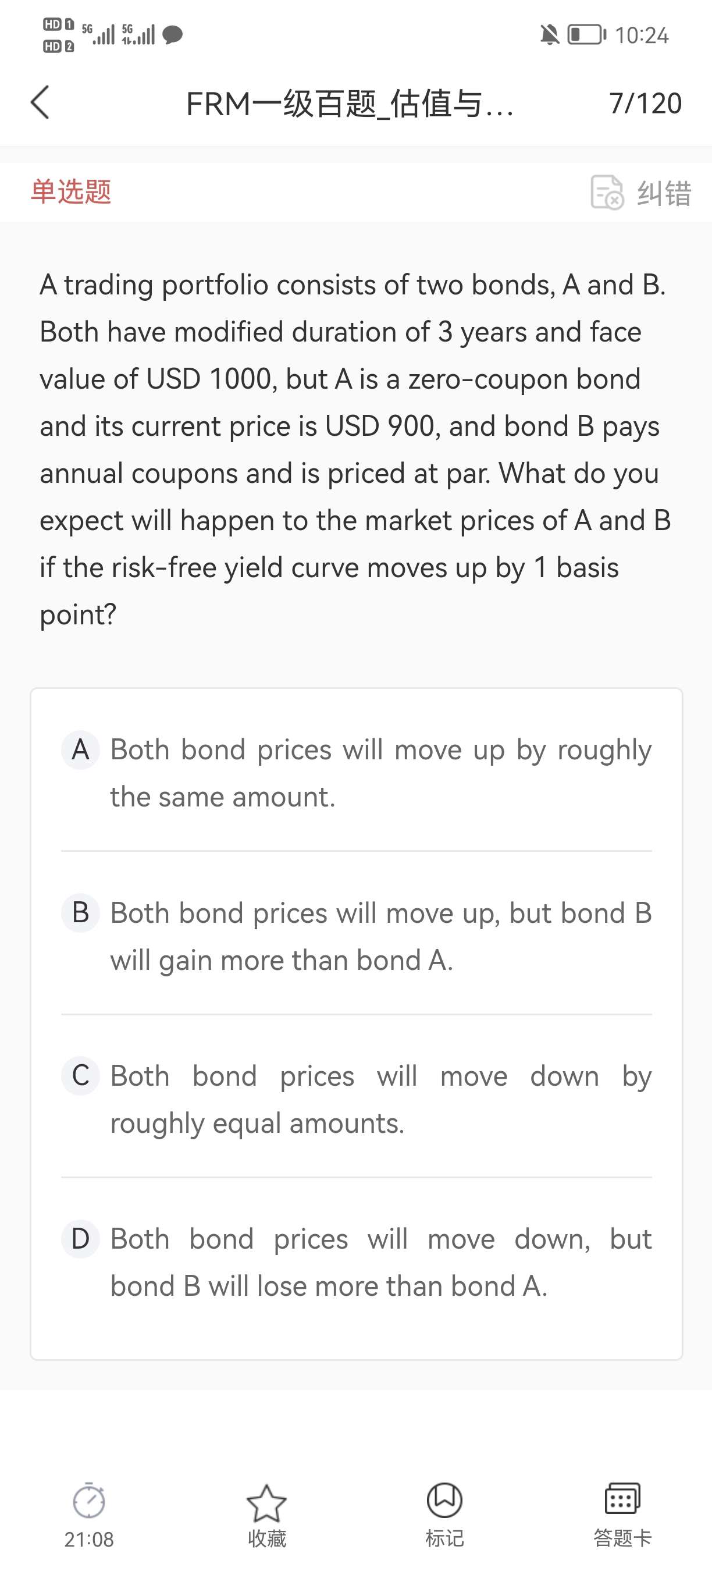Select answer option D circle
Image resolution: width=712 pixels, height=1571 pixels.
80,1239
